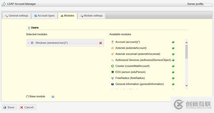
Task: Click the LDAP Account Manager logo icon
Action: tap(4, 4)
